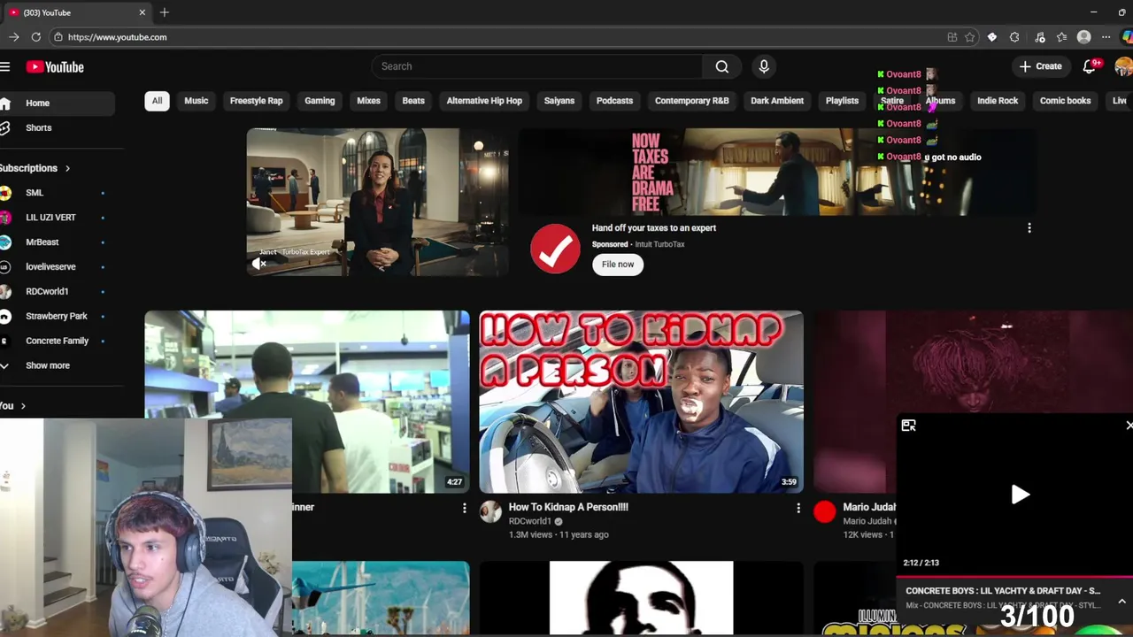Play the miniplayer video
This screenshot has height=637, width=1133.
point(1020,495)
